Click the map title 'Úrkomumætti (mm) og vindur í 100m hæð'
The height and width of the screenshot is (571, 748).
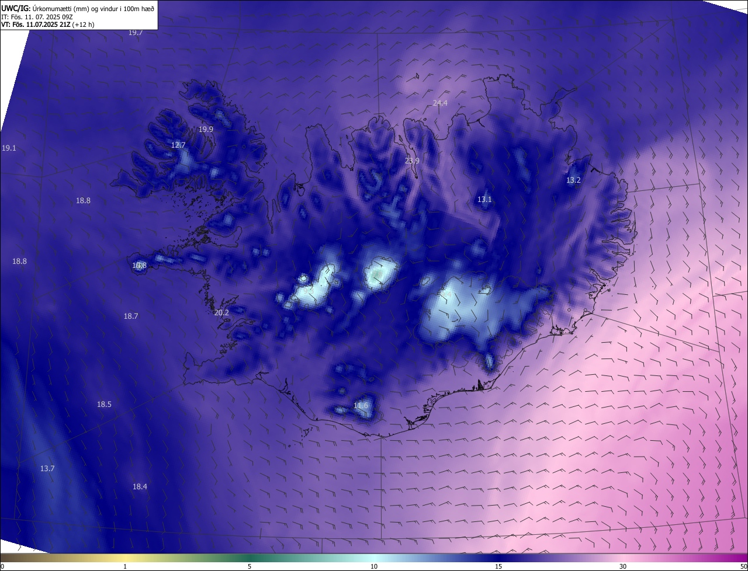click(x=92, y=8)
